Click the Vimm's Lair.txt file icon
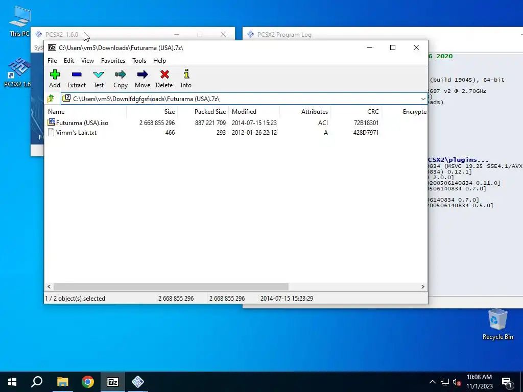This screenshot has width=523, height=392. tap(51, 132)
